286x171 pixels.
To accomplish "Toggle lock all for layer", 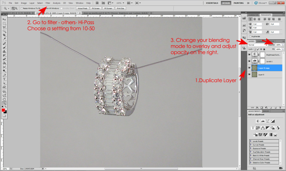I will [x=264, y=49].
